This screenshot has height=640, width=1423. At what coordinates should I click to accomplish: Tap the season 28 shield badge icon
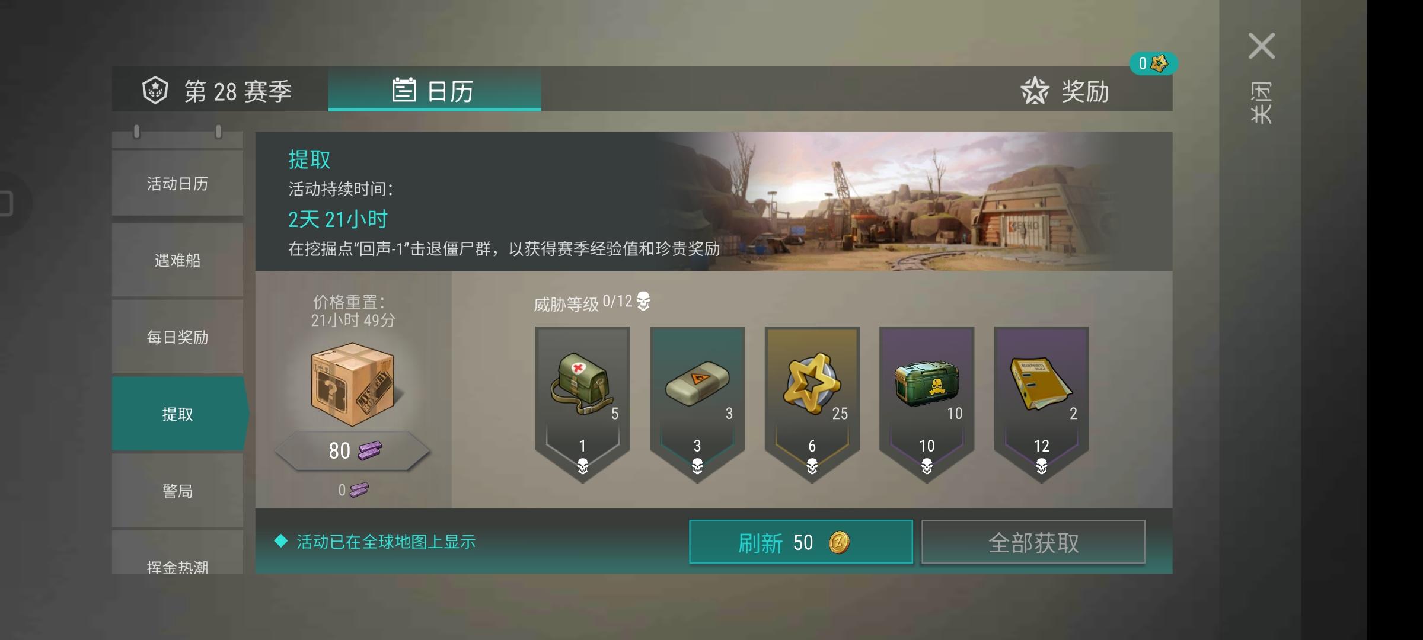[x=155, y=91]
